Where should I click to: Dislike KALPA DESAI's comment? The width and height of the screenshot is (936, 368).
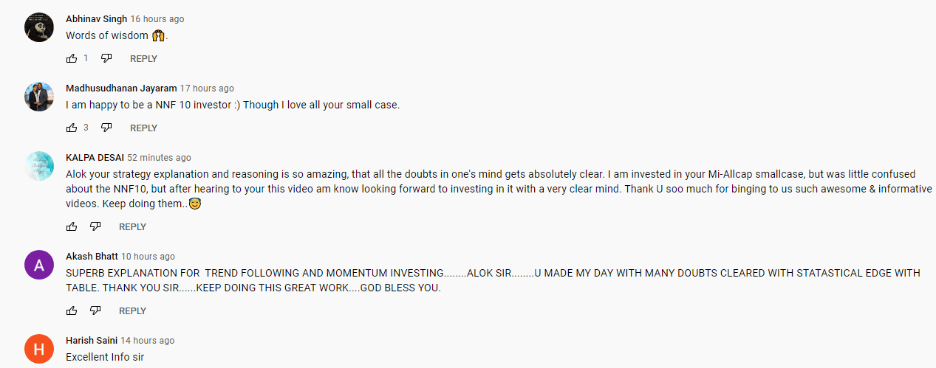click(x=95, y=226)
